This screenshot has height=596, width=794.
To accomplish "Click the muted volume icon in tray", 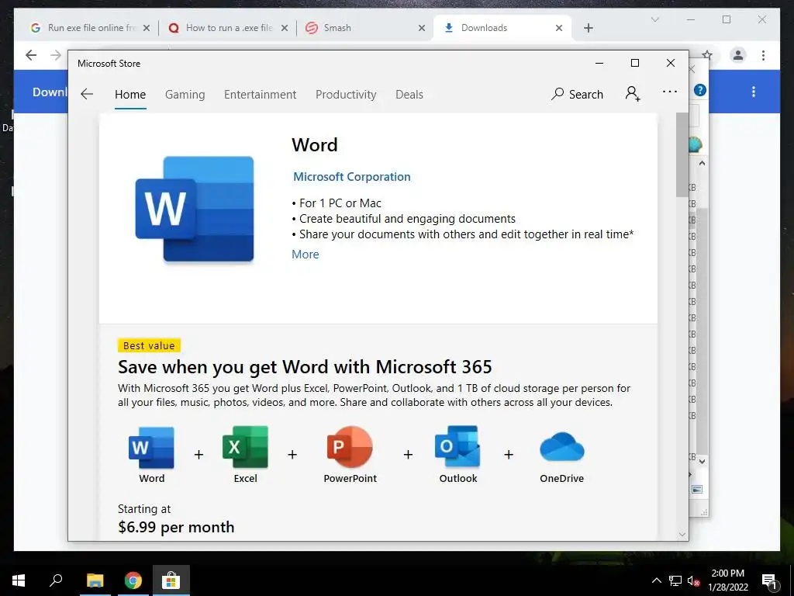I will click(x=694, y=581).
